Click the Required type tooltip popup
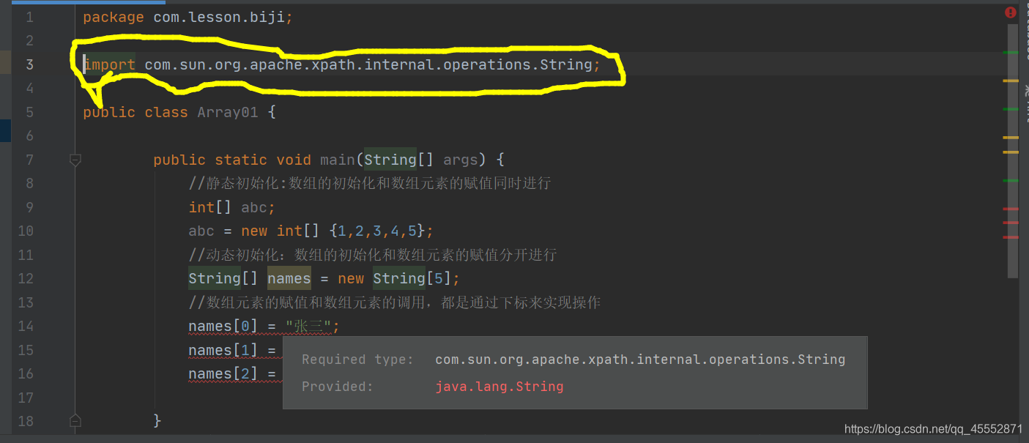 pyautogui.click(x=575, y=372)
